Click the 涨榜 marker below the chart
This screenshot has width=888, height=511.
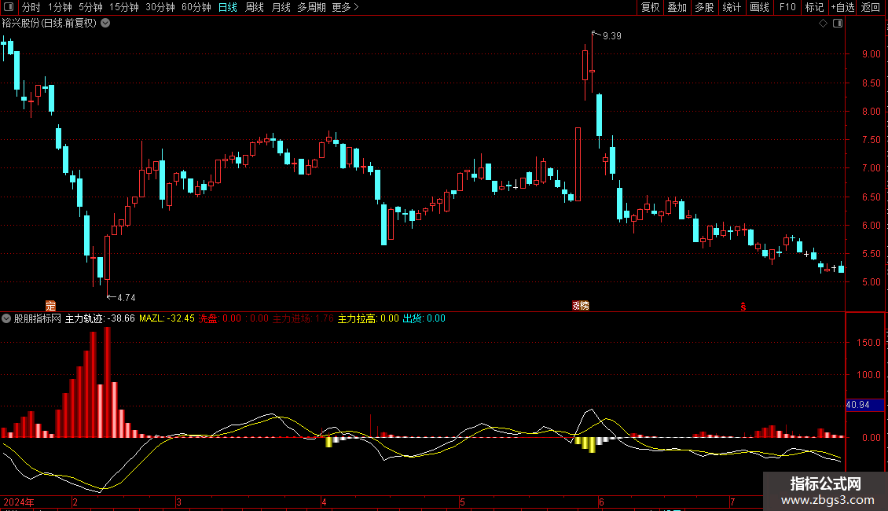coord(581,306)
